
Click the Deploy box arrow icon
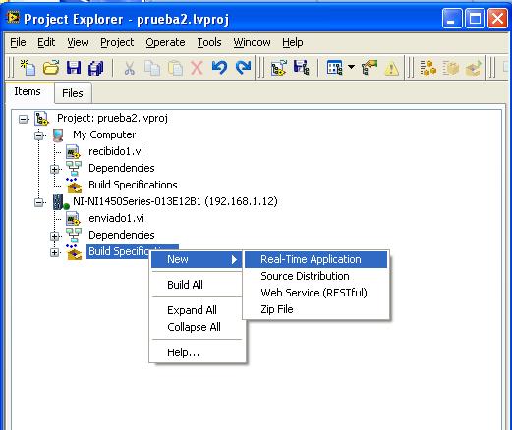point(474,68)
